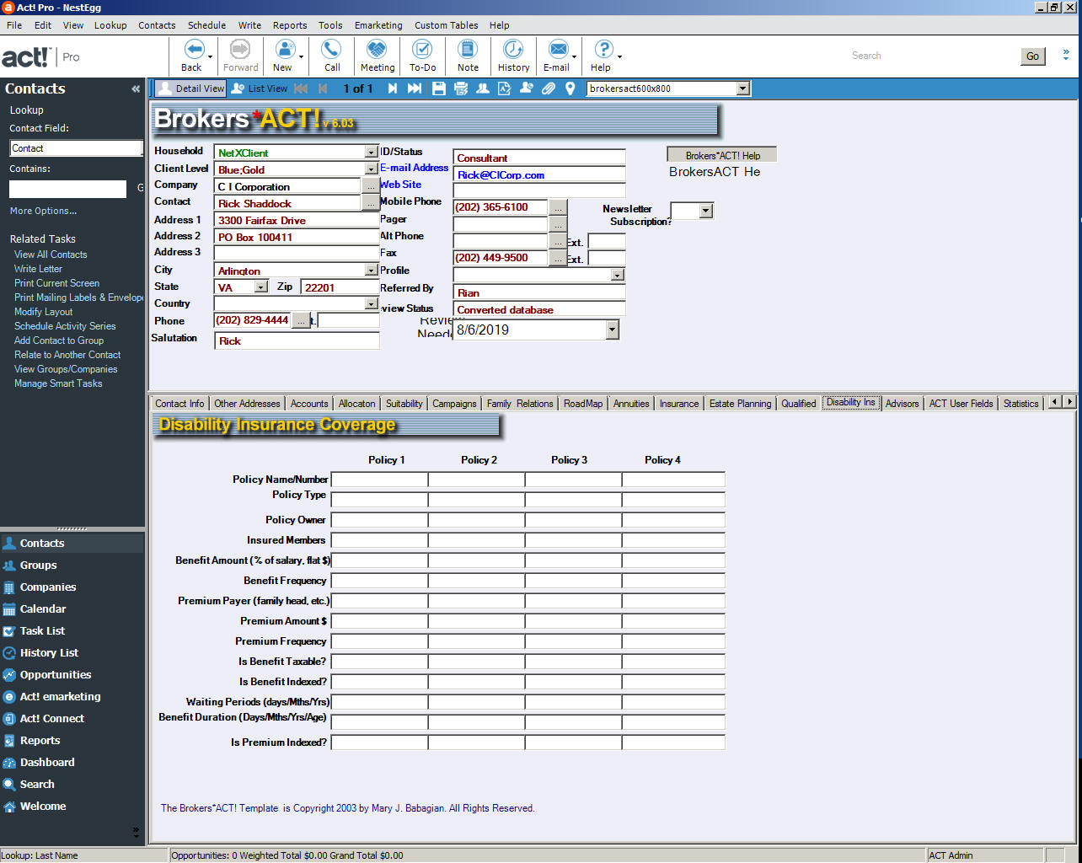
Task: Click the Salutation field showing Rick
Action: (297, 341)
